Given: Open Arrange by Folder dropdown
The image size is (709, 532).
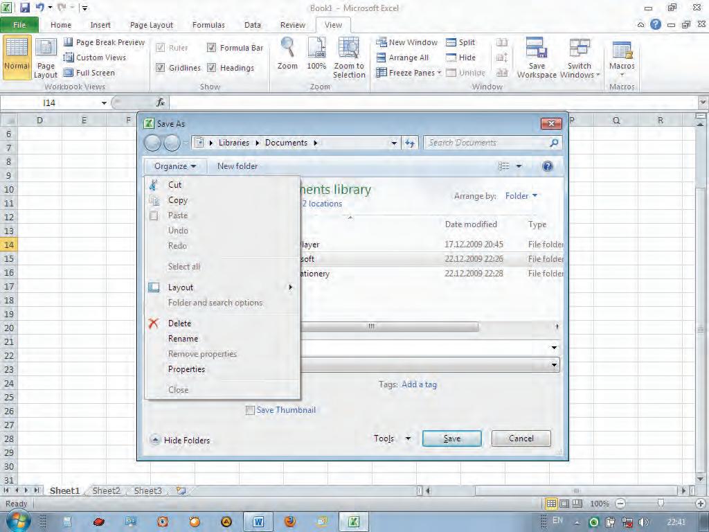Looking at the screenshot, I should [521, 196].
